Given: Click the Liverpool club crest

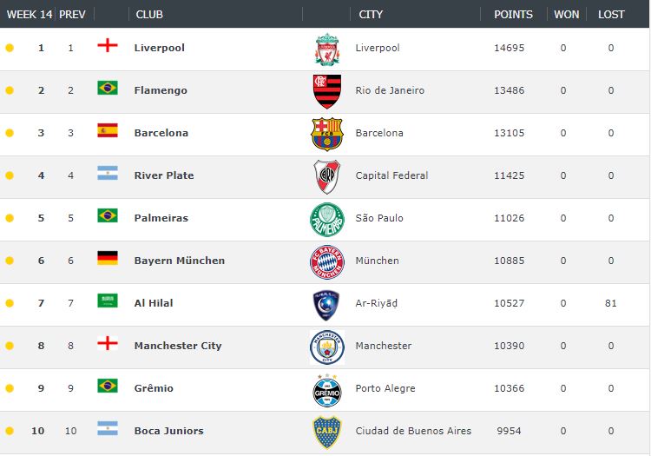Looking at the screenshot, I should coord(327,50).
